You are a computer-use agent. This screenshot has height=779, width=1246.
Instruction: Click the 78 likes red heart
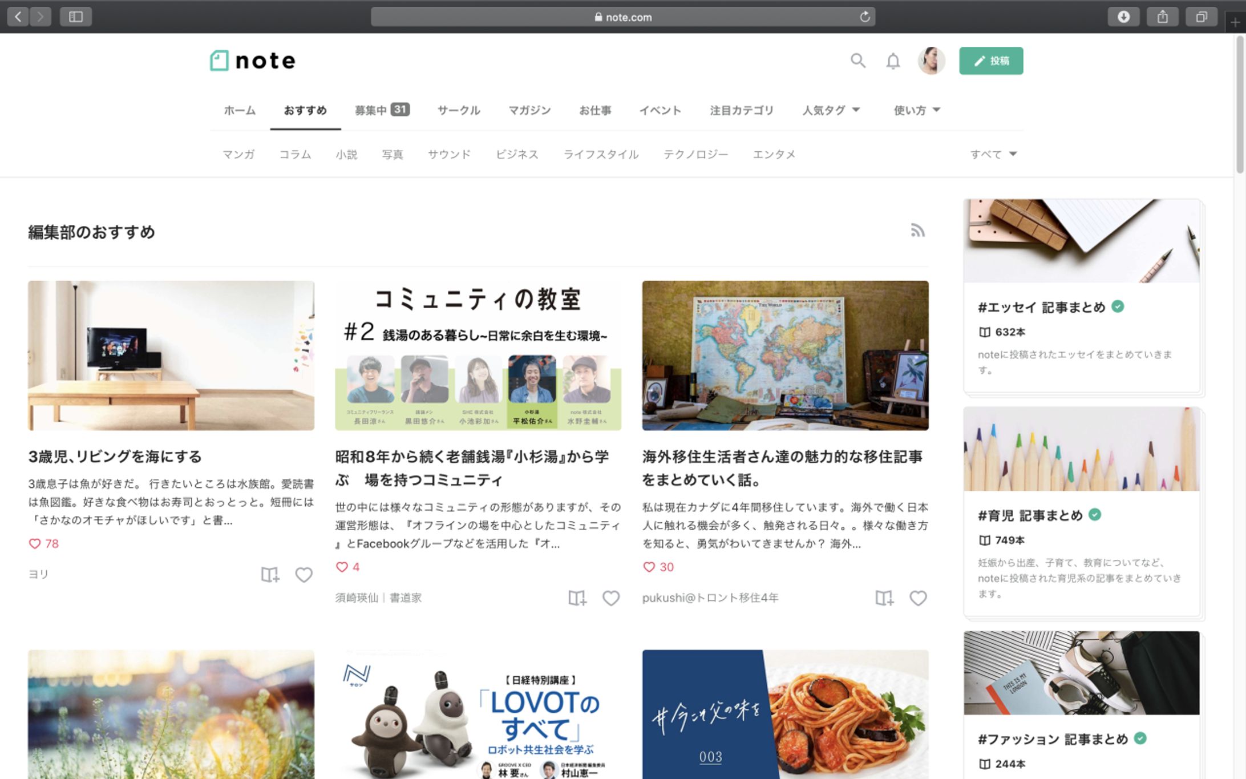point(35,544)
